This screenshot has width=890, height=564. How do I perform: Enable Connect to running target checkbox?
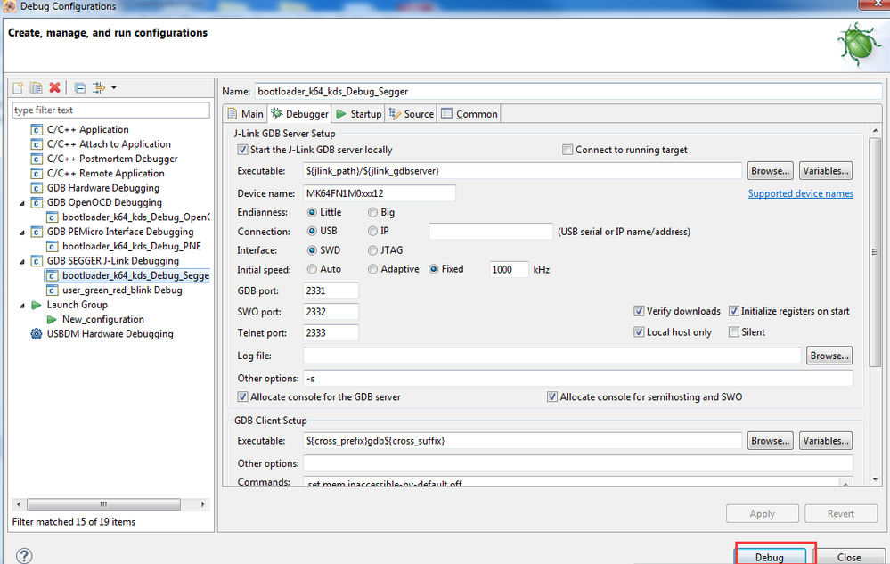[x=567, y=150]
